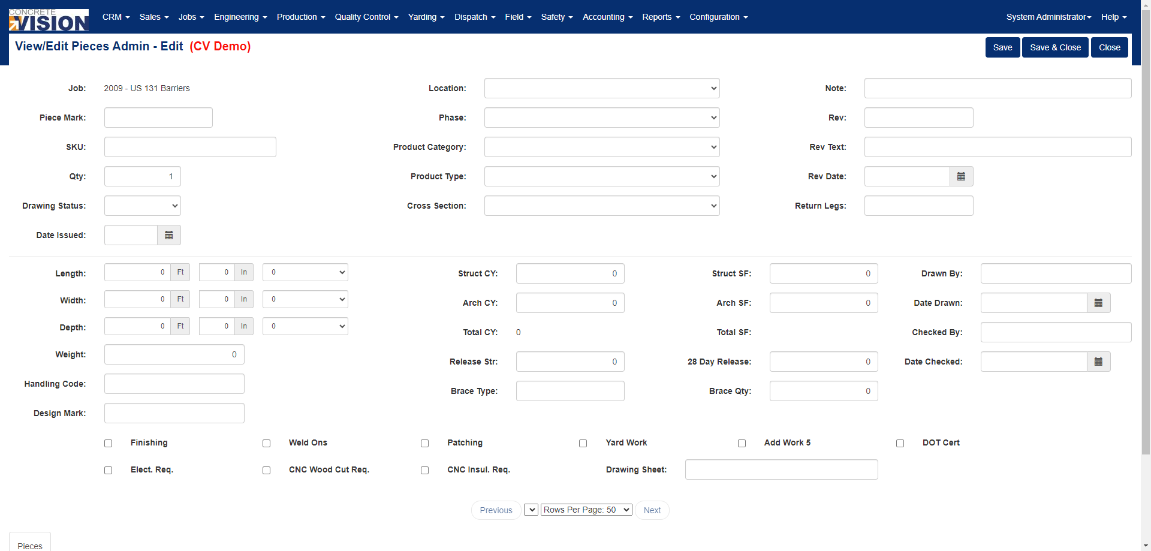Expand the Product Type dropdown
This screenshot has width=1151, height=551.
pyautogui.click(x=602, y=176)
